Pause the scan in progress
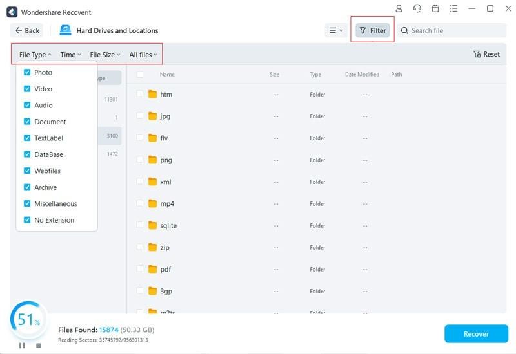516x354 pixels. click(x=22, y=346)
